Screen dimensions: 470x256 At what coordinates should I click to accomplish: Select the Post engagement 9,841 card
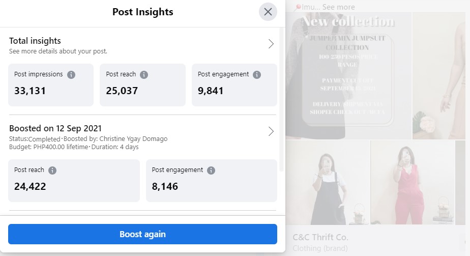(x=234, y=85)
